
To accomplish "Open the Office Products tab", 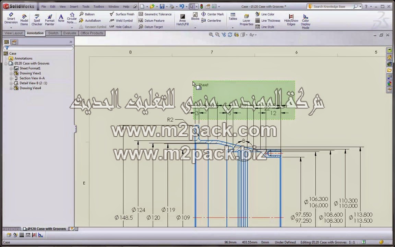I will [92, 33].
